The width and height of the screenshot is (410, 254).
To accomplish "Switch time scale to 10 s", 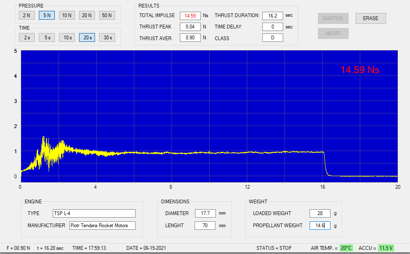I will (67, 38).
